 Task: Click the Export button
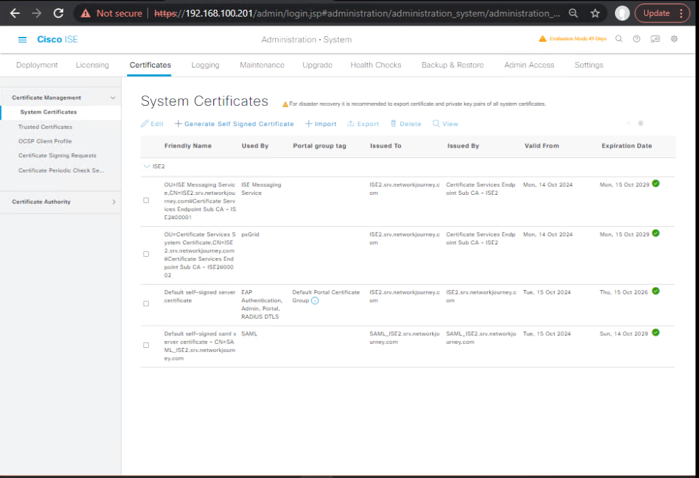tap(363, 124)
